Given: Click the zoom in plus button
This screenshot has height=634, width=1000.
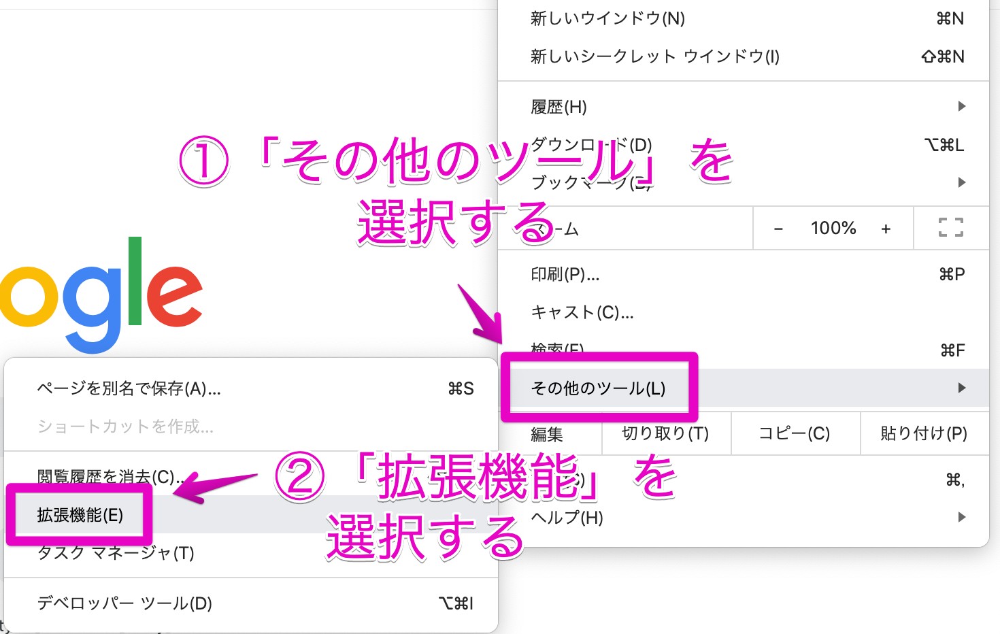Looking at the screenshot, I should [885, 229].
